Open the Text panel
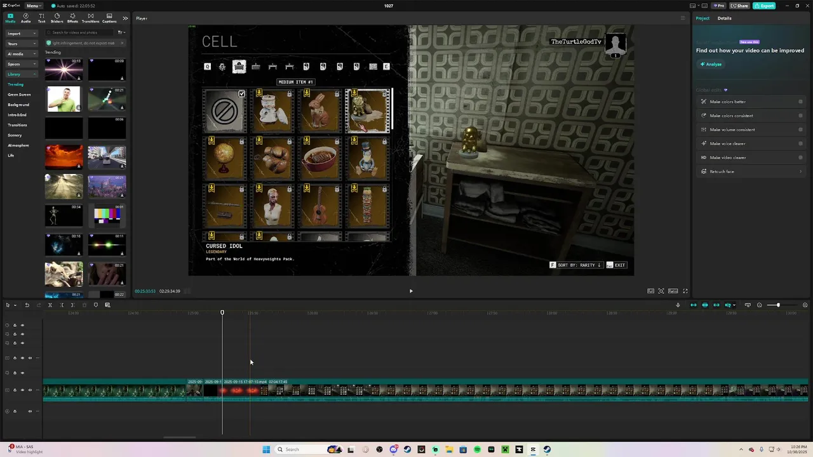The height and width of the screenshot is (457, 813). click(x=41, y=18)
